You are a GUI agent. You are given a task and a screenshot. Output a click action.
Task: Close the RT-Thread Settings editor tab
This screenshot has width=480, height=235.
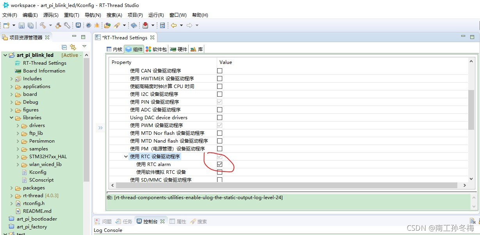click(152, 37)
